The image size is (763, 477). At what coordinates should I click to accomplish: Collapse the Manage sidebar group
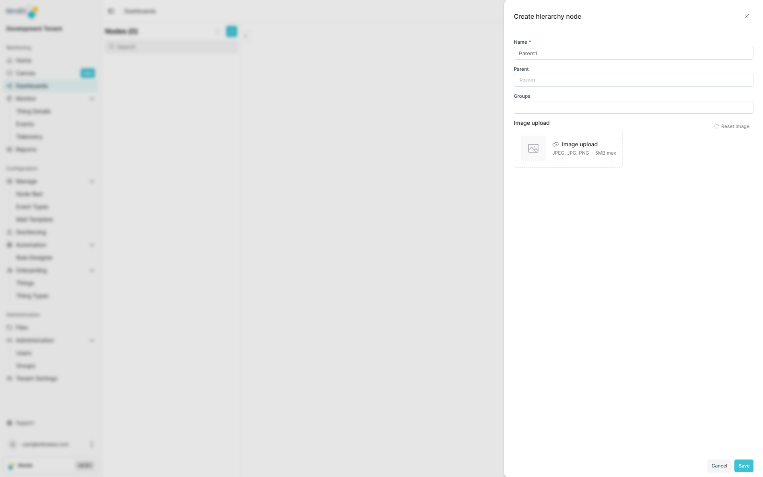click(x=92, y=181)
